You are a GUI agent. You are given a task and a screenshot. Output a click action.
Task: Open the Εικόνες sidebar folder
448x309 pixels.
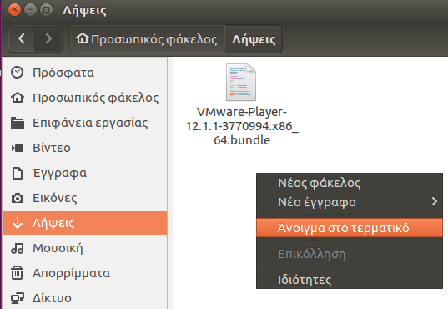tap(84, 198)
